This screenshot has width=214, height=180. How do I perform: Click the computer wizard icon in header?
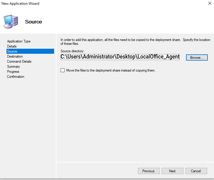(11, 22)
